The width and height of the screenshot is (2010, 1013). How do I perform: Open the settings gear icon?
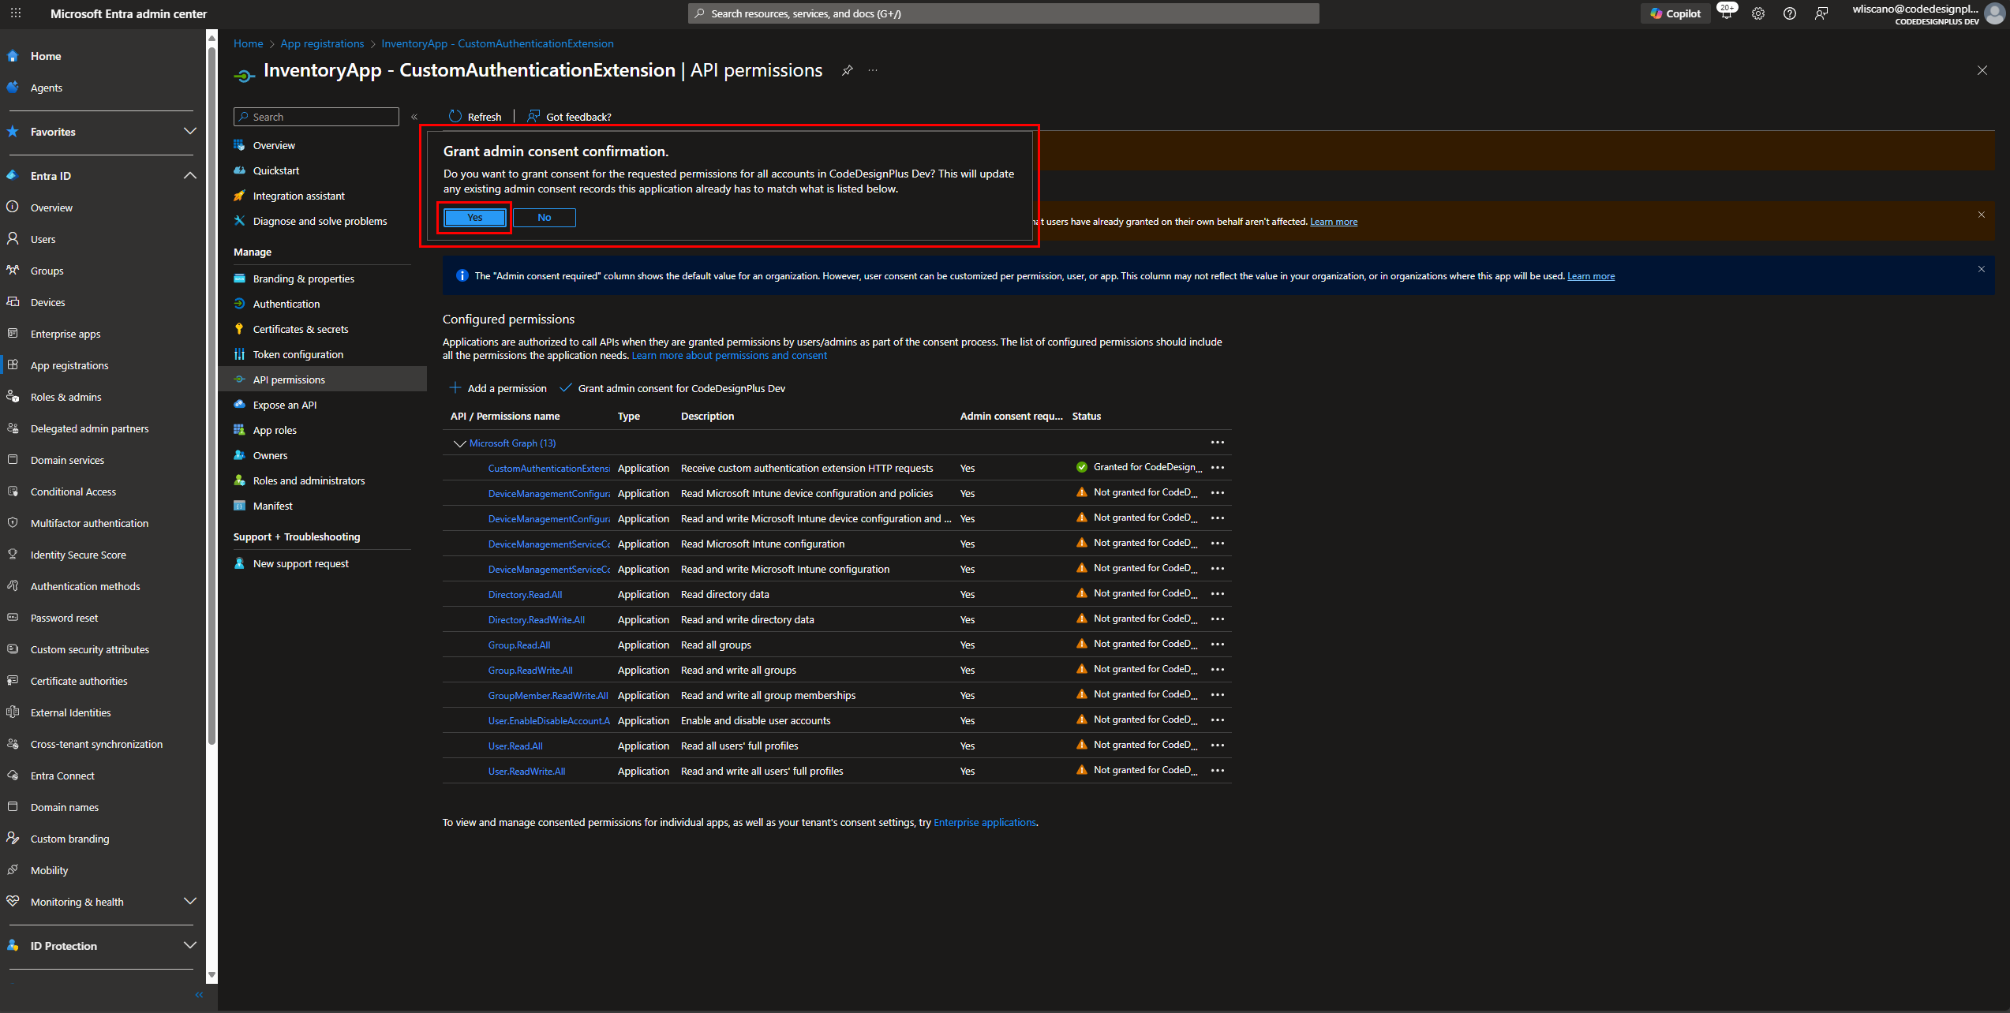point(1758,13)
